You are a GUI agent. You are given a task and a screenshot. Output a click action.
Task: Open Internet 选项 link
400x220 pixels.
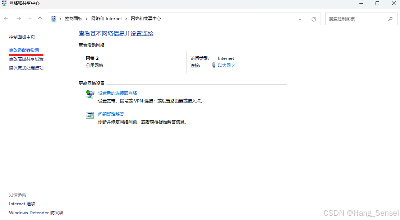pos(22,204)
